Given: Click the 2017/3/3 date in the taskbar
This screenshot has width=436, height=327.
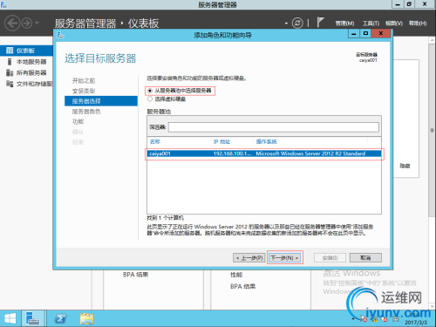Looking at the screenshot, I should 416,323.
